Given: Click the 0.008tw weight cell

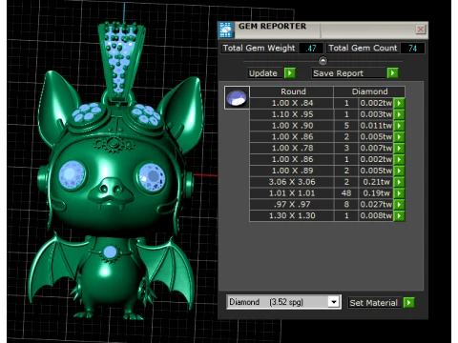Looking at the screenshot, I should [x=376, y=215].
